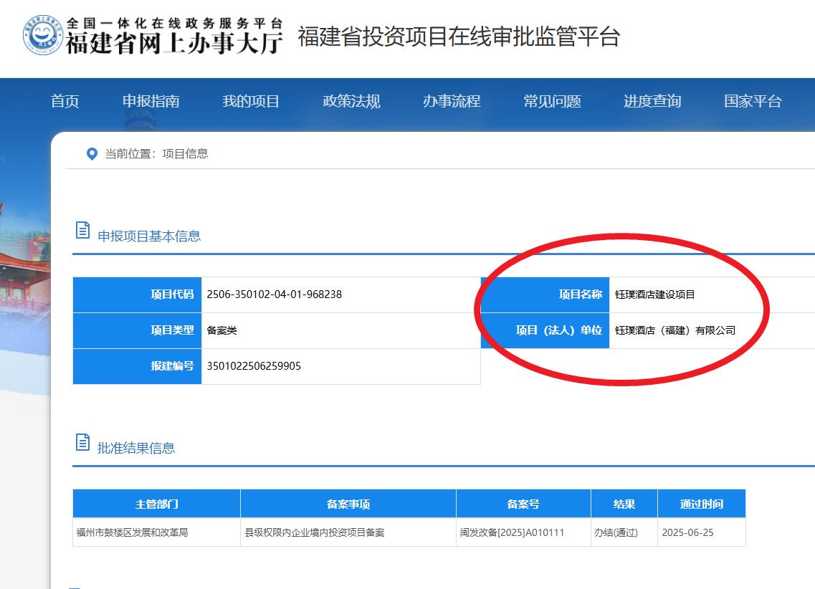
Task: Click the document icon next to 申报项目基本信息
Action: (82, 230)
